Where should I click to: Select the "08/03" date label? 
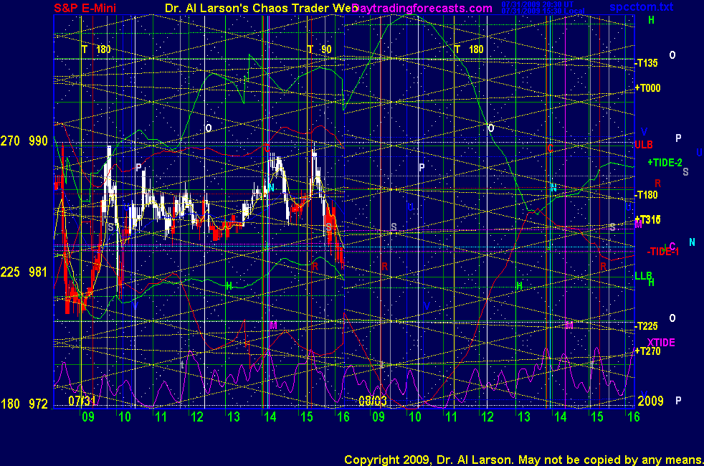373,401
